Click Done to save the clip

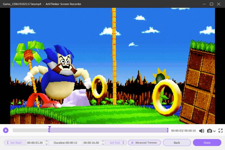(207, 143)
